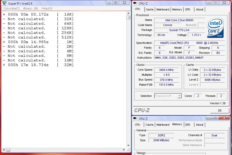This screenshot has width=232, height=155.
Task: Switch to Cache tab in upper CPU-Z window
Action: (x=150, y=9)
